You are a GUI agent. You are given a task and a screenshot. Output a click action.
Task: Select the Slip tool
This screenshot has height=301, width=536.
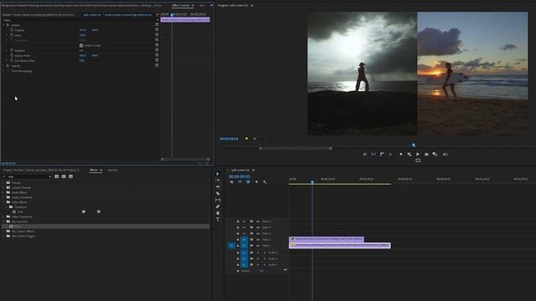218,200
